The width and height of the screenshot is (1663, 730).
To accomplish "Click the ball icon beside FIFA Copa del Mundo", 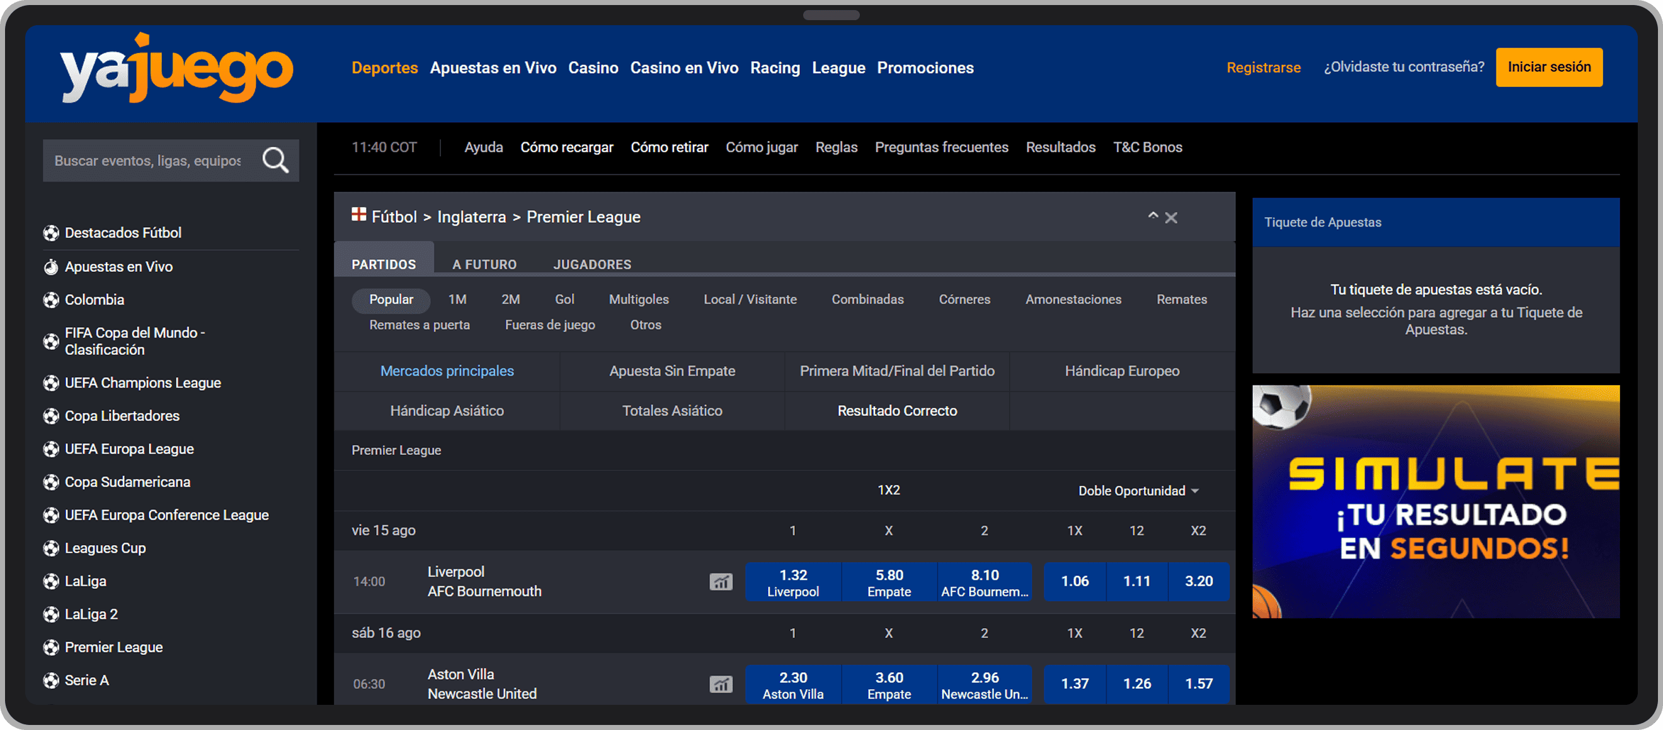I will (x=51, y=341).
